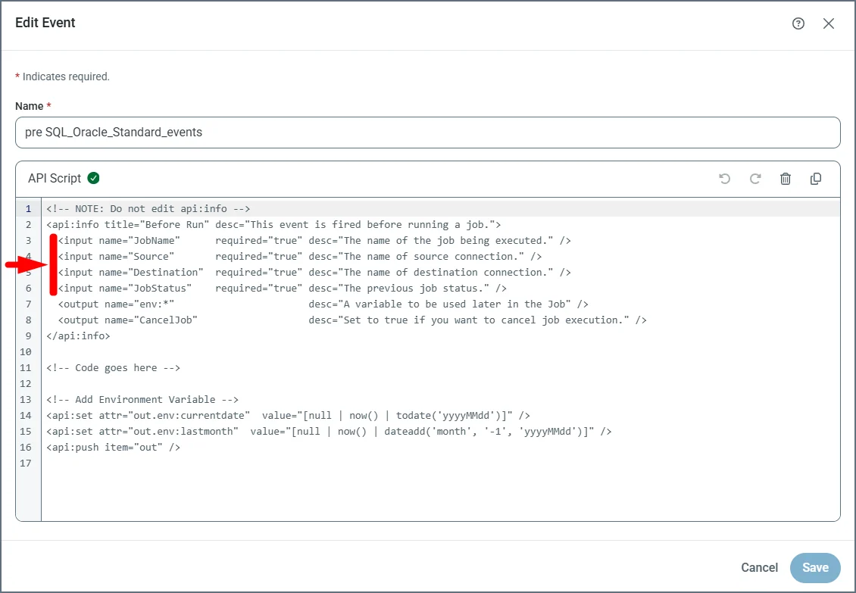
Task: Focus the Name input field
Action: click(427, 132)
